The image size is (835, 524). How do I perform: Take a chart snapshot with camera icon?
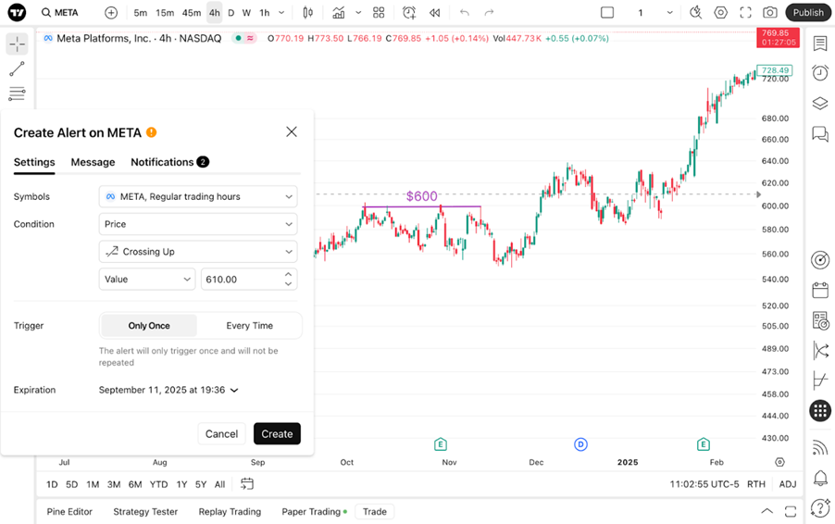point(769,12)
